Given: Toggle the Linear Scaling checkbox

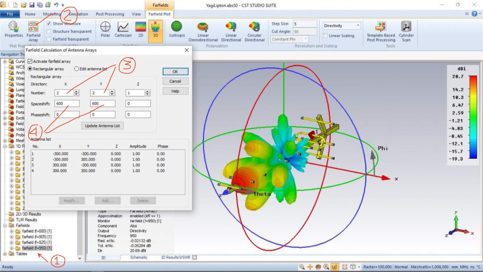Looking at the screenshot, I should [x=325, y=35].
